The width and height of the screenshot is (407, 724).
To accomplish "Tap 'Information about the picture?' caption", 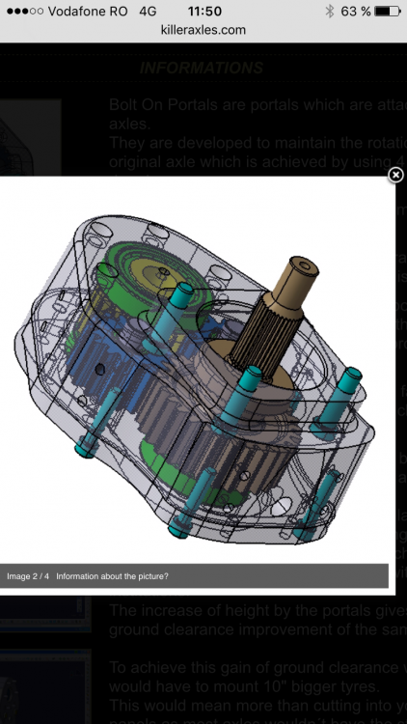I will [x=112, y=576].
